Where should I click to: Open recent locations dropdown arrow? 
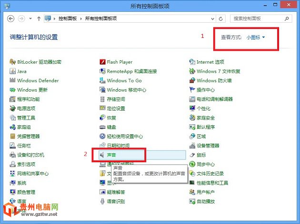click(x=30, y=19)
